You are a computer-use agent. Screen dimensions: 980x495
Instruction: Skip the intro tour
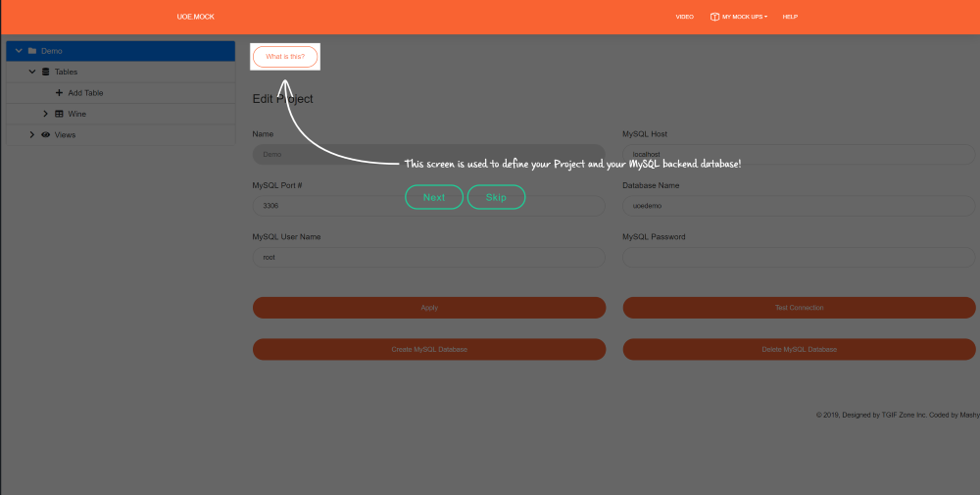coord(496,197)
